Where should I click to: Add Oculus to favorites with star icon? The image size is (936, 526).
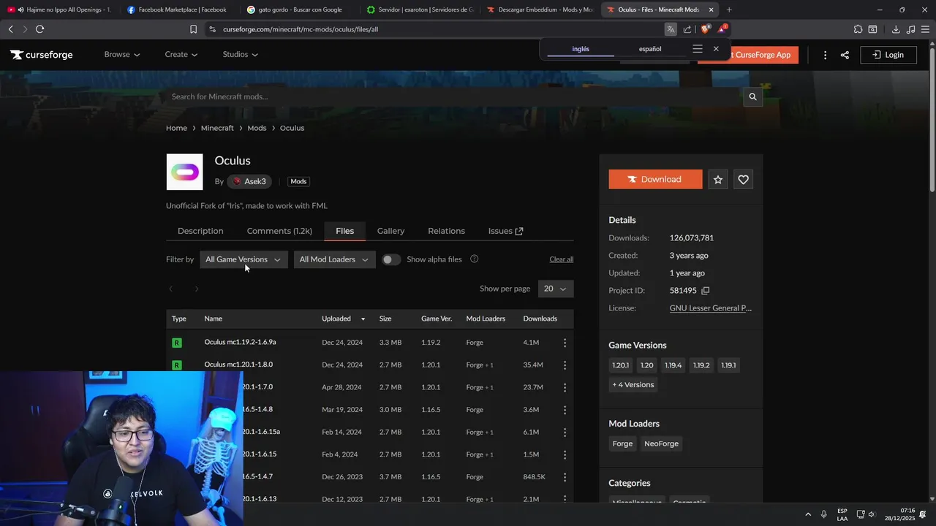(x=718, y=180)
